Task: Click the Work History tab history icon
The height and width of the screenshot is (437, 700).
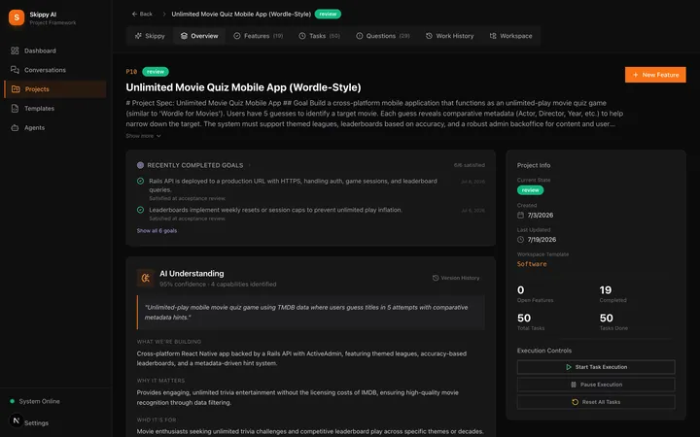Action: point(429,36)
